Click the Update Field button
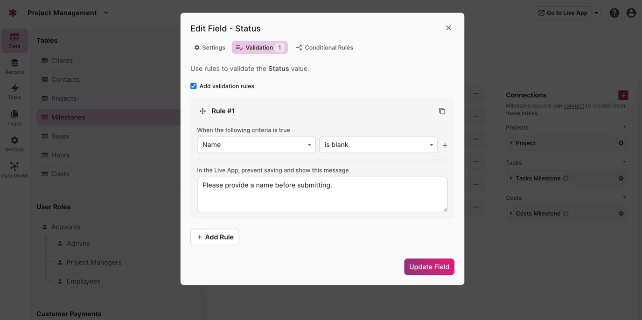The height and width of the screenshot is (320, 642). tap(429, 267)
